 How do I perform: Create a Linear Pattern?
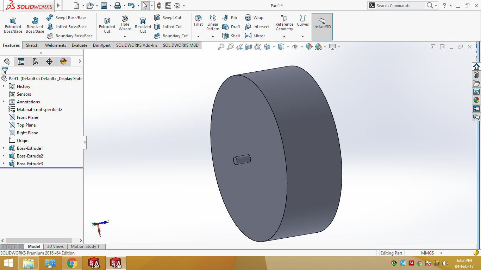pyautogui.click(x=213, y=23)
